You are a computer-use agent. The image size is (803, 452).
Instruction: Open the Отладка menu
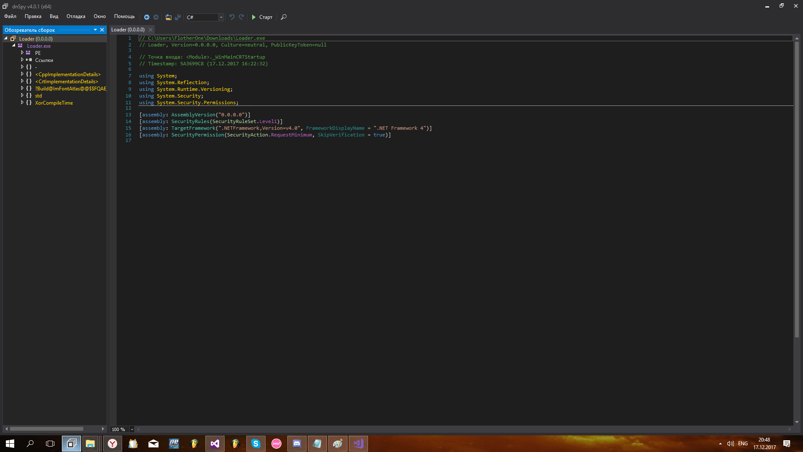tap(76, 16)
